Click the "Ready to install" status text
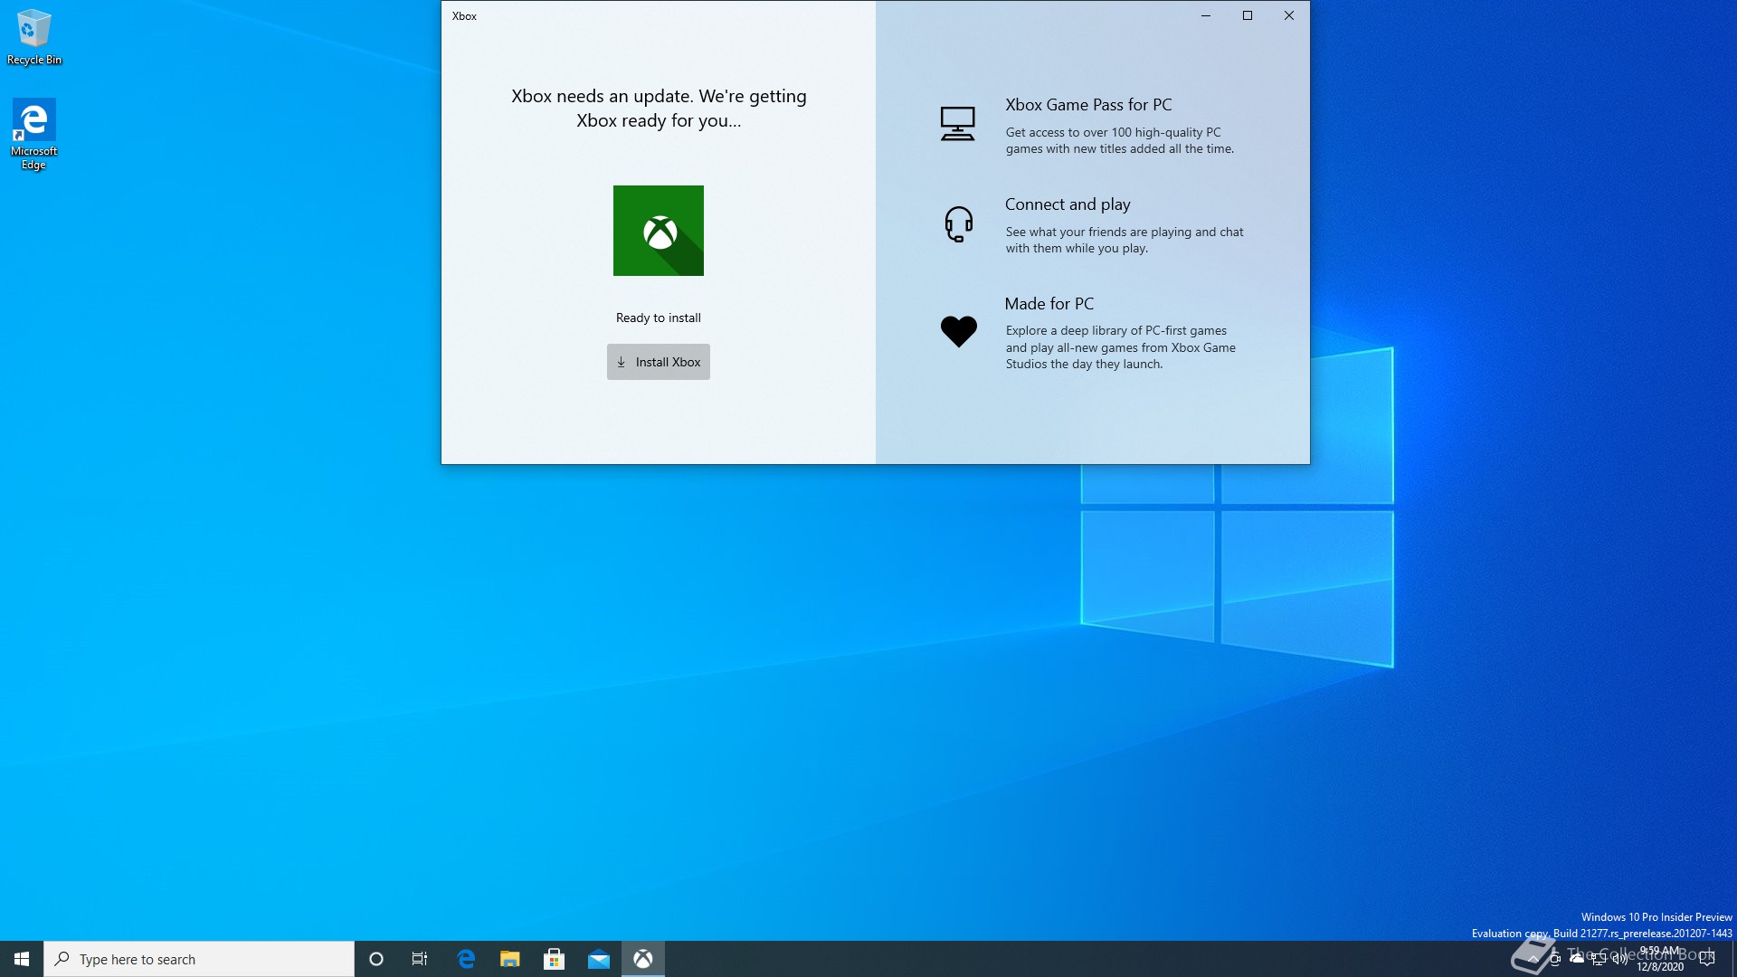 [658, 318]
